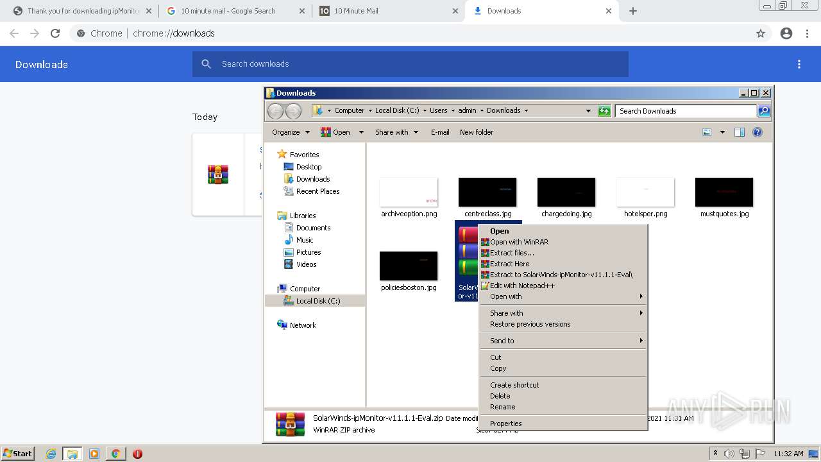Click the Start button
Screen dimensions: 821x462
click(17, 454)
